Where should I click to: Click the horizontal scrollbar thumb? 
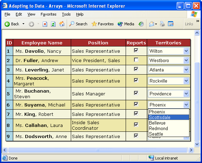pos(98,150)
